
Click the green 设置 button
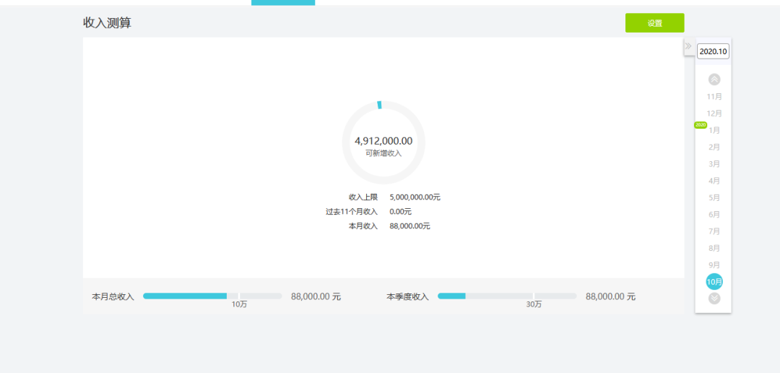tap(654, 23)
